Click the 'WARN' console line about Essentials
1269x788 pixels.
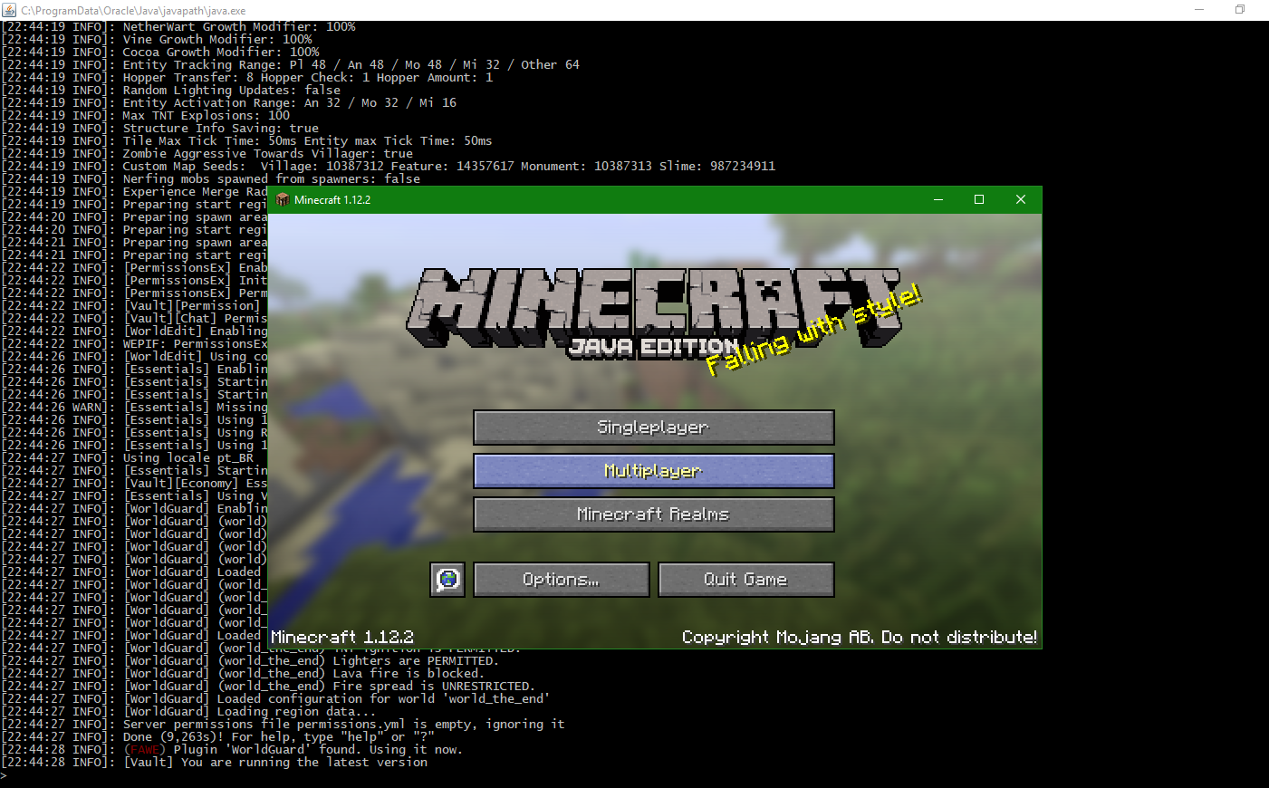[x=134, y=407]
